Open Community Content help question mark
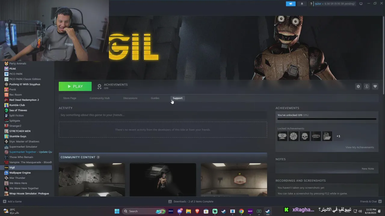385x216 pixels. point(98,157)
